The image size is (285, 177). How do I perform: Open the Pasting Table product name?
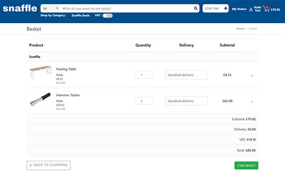66,69
